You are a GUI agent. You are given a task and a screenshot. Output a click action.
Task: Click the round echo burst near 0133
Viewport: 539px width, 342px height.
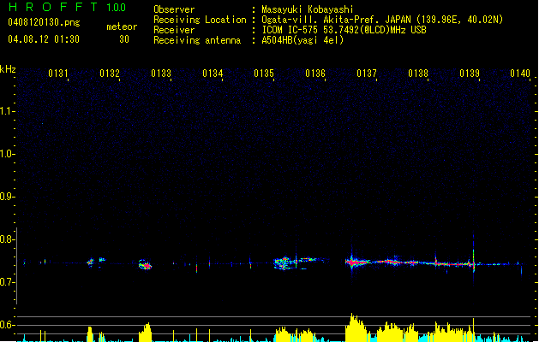tap(146, 265)
